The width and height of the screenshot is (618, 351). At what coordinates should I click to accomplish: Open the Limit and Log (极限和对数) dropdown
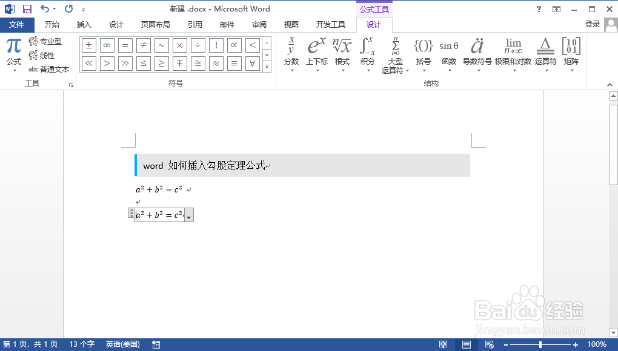tap(513, 54)
